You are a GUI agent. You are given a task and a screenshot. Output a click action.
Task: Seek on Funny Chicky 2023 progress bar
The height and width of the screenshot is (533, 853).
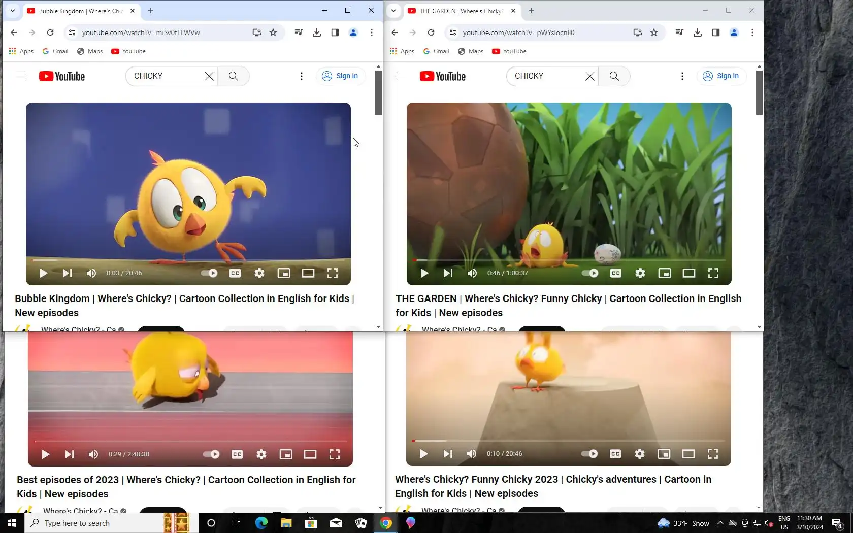569,441
